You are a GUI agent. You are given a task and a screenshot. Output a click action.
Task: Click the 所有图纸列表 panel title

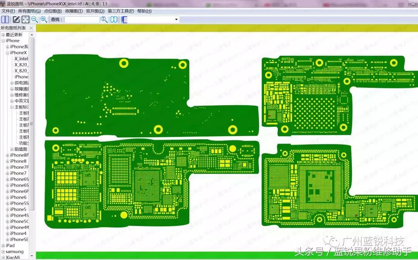(x=13, y=28)
